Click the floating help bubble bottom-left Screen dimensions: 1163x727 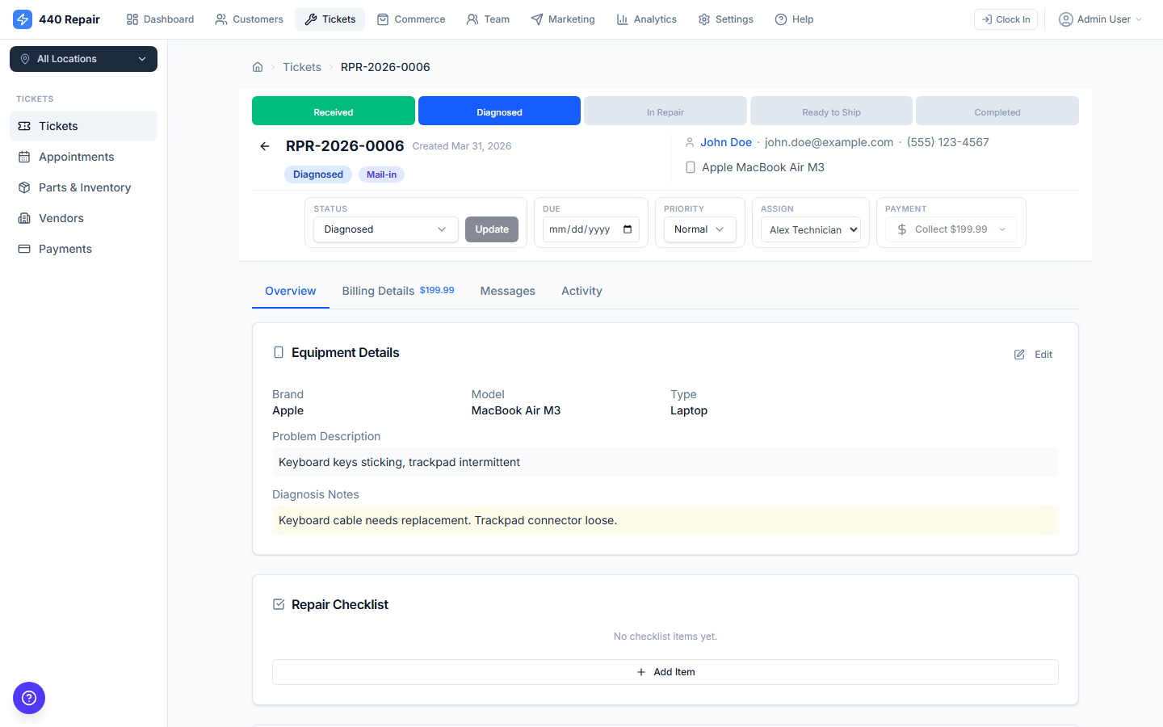pyautogui.click(x=29, y=698)
